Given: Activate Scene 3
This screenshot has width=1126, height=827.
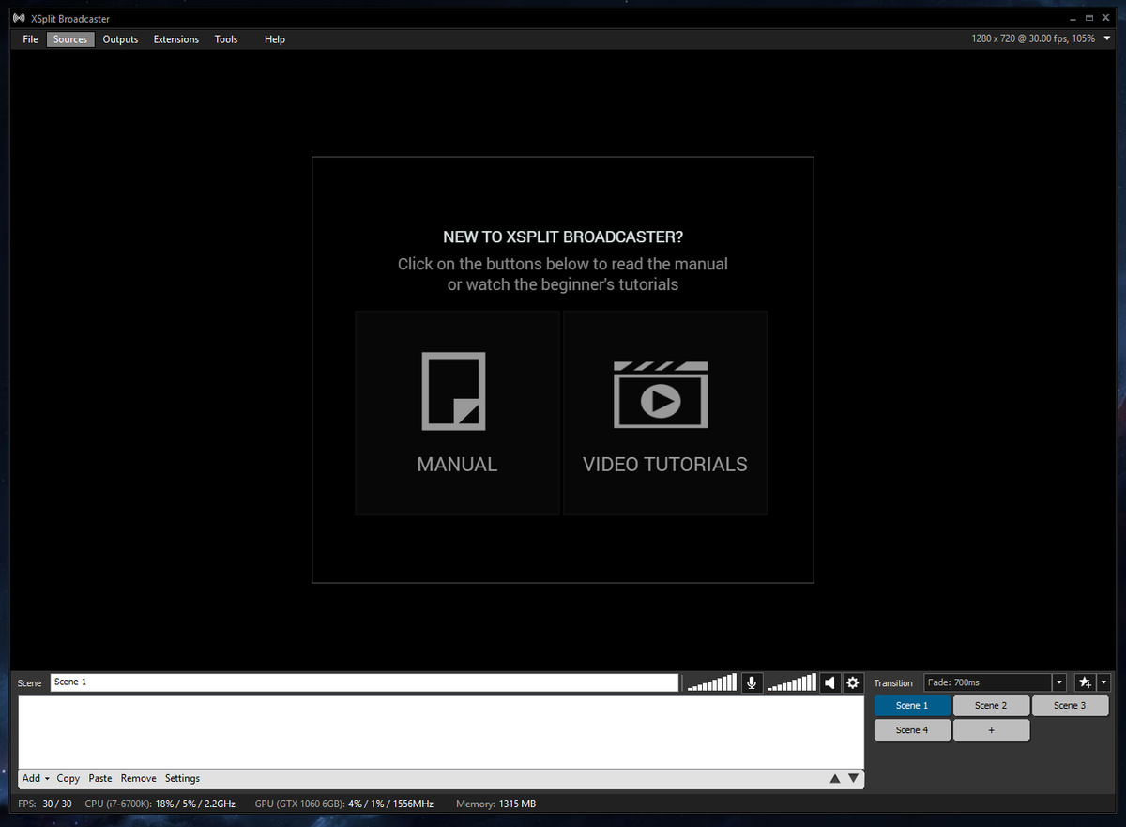Looking at the screenshot, I should coord(1070,705).
